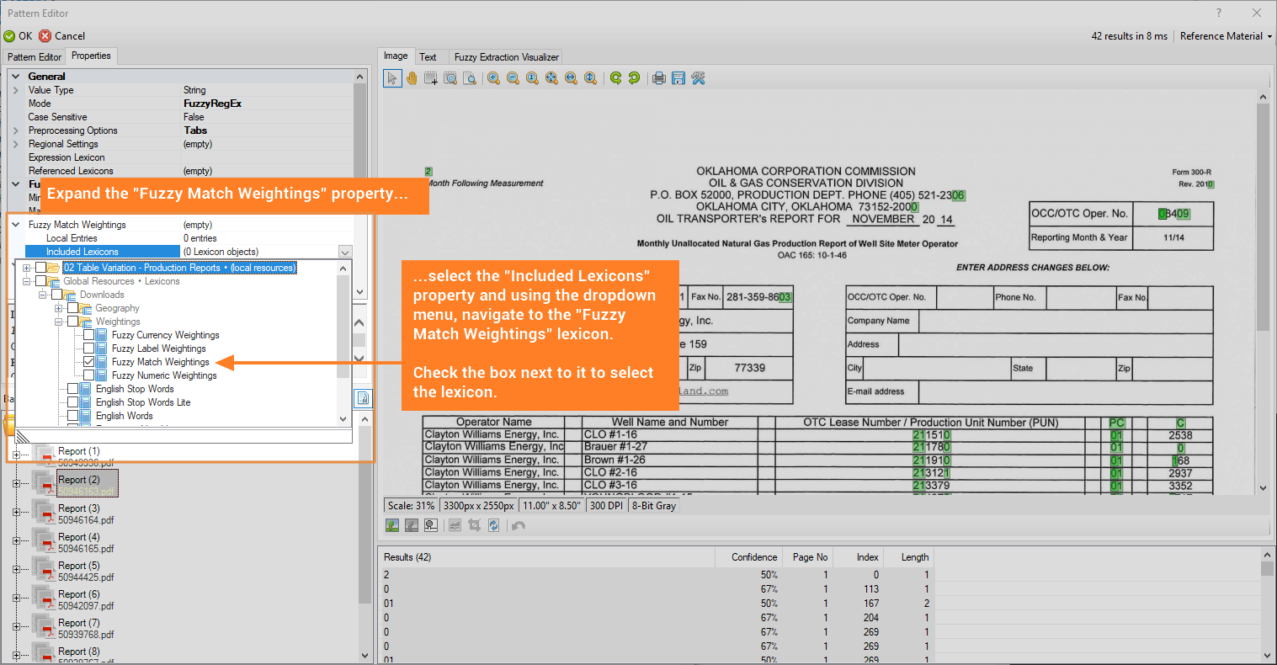Viewport: 1277px width, 665px height.
Task: Open the Reference Material dropdown
Action: (1226, 36)
